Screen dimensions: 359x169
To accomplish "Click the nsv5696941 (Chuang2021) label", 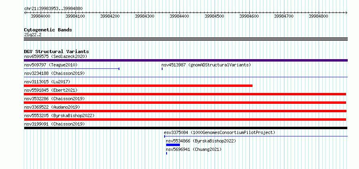I will point(194,149).
